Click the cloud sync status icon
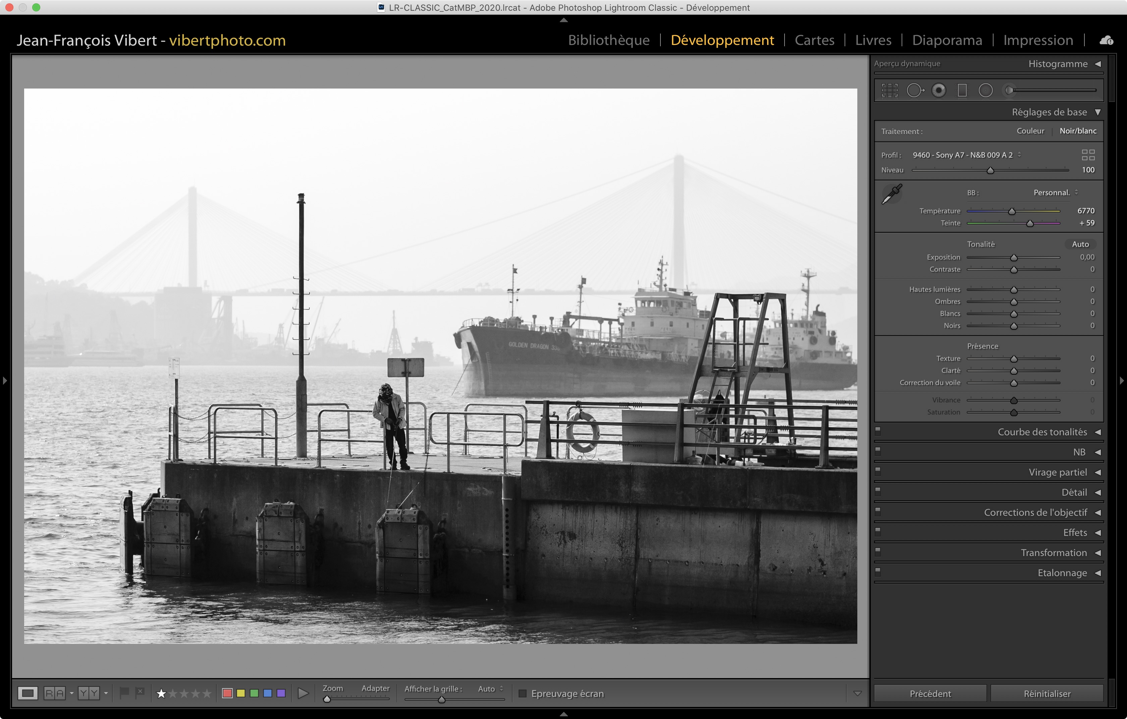 click(1107, 40)
